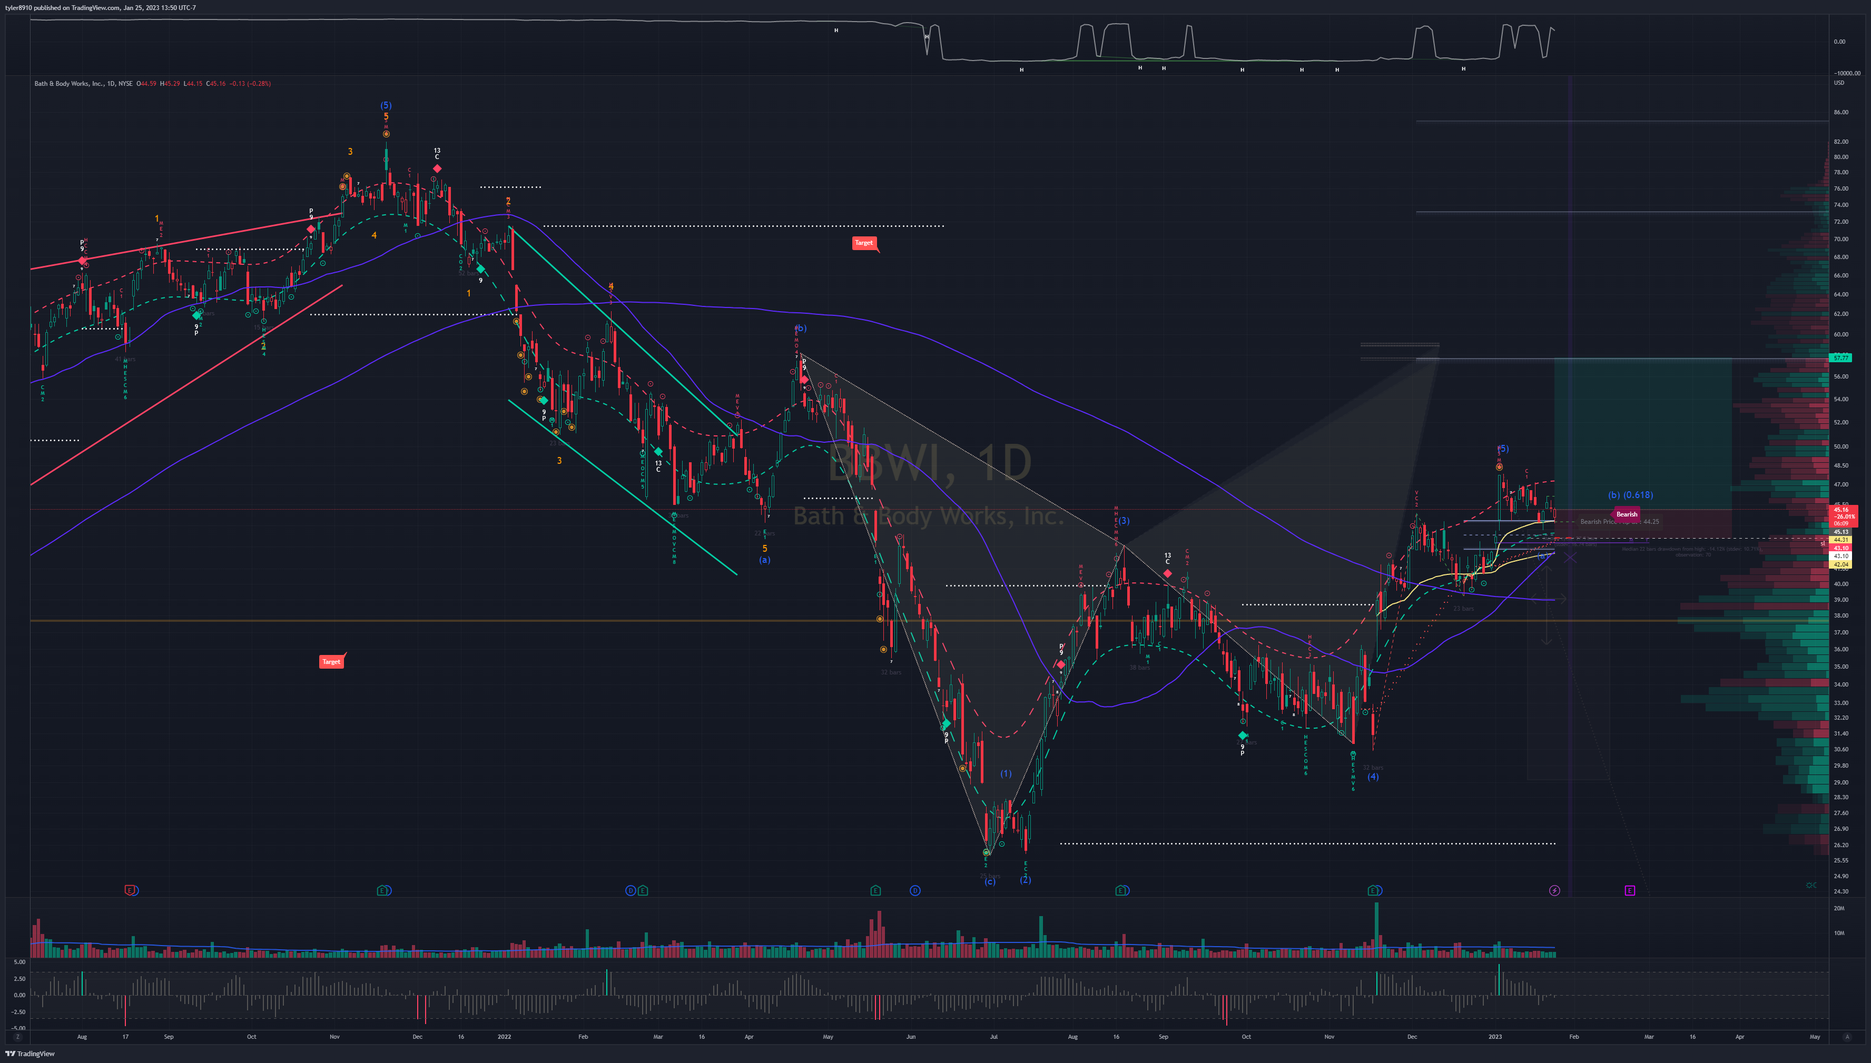Click the yellow 44.31 price label
Viewport: 1871px width, 1063px height.
pos(1840,540)
